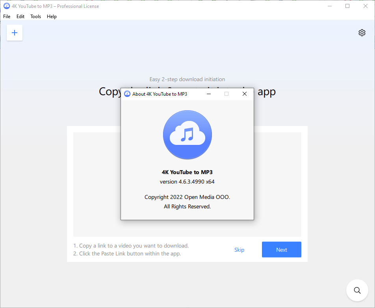
Task: Minimize the About dialog
Action: [209, 94]
